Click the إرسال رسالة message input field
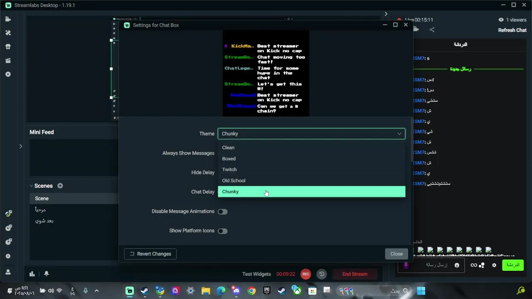This screenshot has height=299, width=532. click(432, 265)
